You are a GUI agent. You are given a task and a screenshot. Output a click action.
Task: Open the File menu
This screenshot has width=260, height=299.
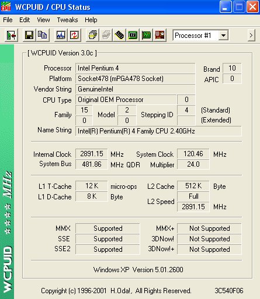click(x=8, y=20)
